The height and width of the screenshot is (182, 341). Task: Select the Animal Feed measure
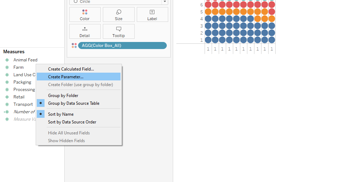click(25, 60)
